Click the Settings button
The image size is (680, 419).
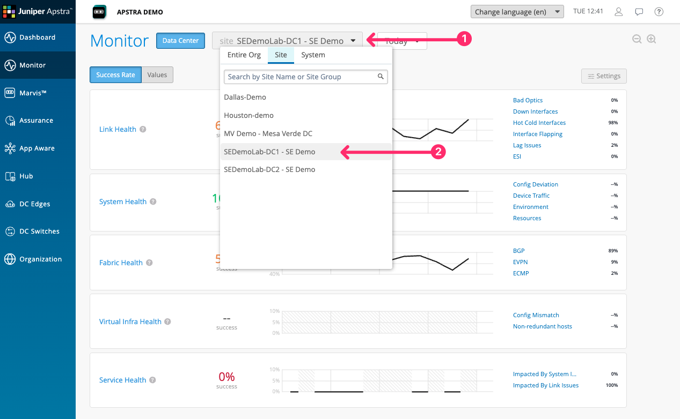(x=604, y=76)
